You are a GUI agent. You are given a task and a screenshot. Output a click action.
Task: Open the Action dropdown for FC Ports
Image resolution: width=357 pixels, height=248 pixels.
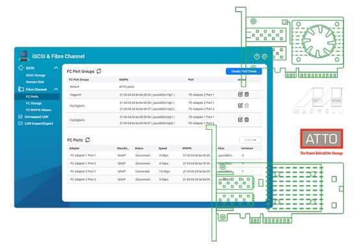[250, 140]
